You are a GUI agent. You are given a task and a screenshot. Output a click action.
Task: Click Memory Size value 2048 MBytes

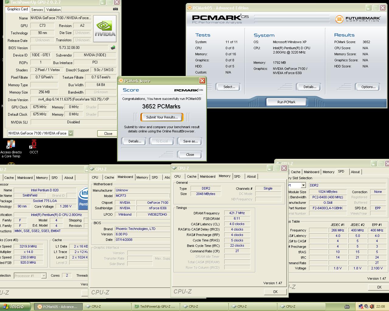pyautogui.click(x=206, y=194)
